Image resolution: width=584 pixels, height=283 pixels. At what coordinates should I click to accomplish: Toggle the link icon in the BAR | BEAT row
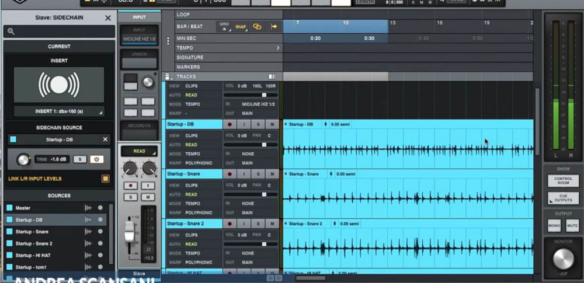257,26
